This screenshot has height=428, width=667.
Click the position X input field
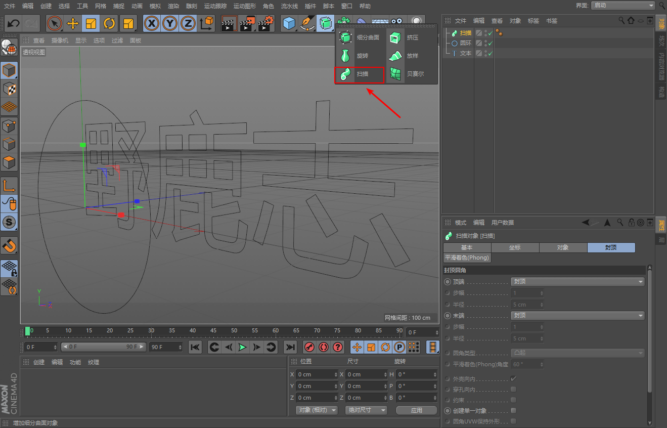click(x=316, y=374)
